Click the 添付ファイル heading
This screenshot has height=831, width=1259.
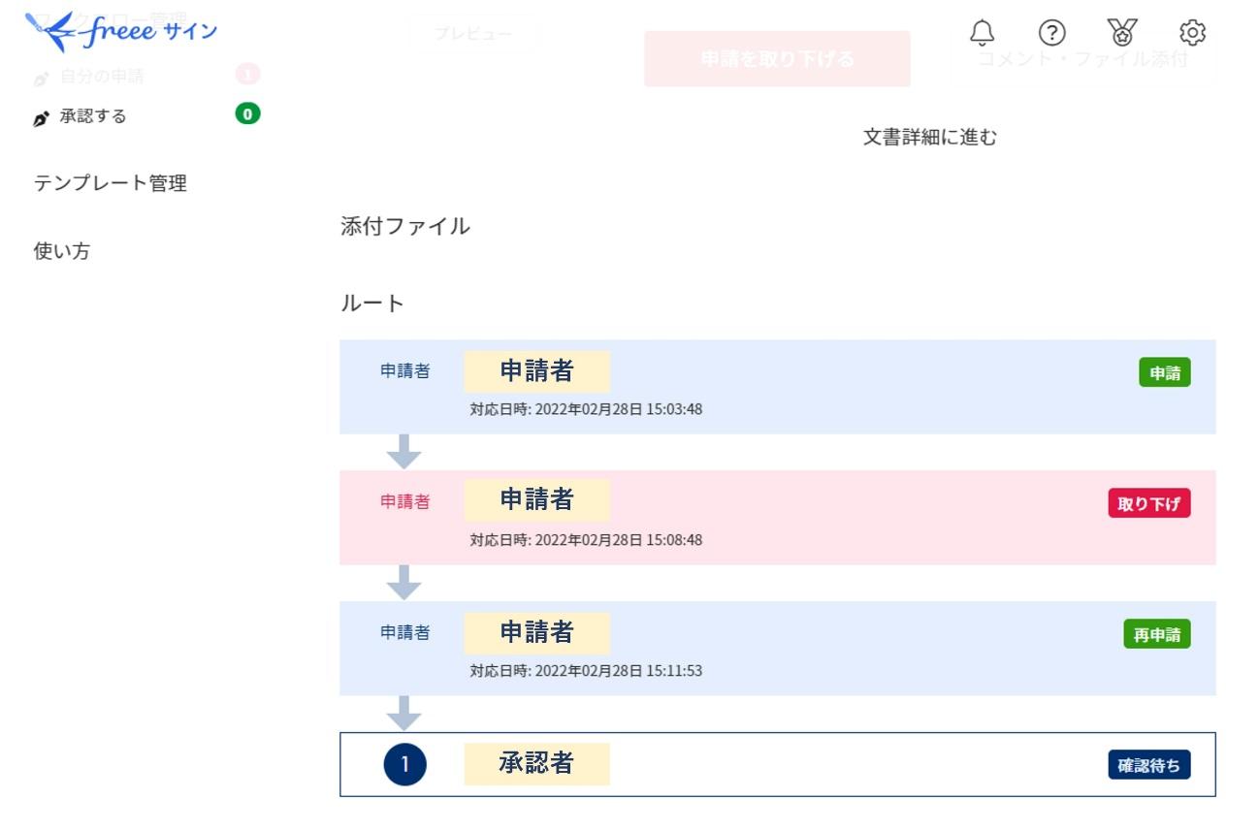click(x=405, y=227)
